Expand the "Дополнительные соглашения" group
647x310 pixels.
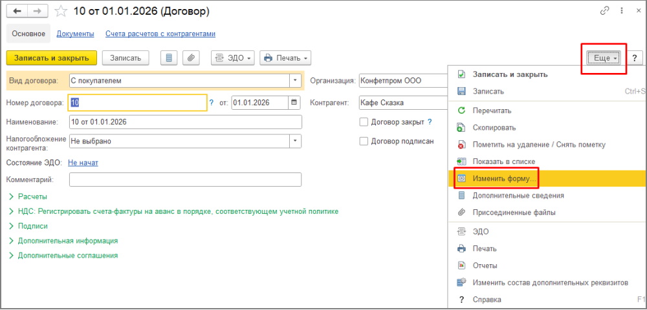click(x=67, y=255)
